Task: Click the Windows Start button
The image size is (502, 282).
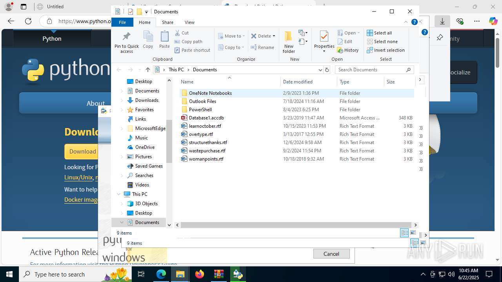Action: click(9, 274)
